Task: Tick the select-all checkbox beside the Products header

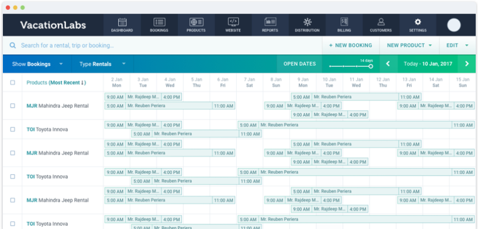Action: point(12,83)
